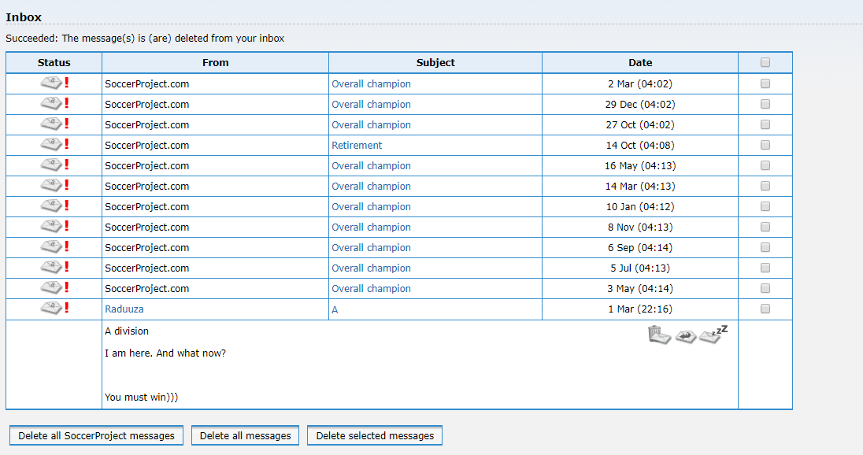Click the trash delete message icon
The width and height of the screenshot is (863, 455).
click(658, 335)
